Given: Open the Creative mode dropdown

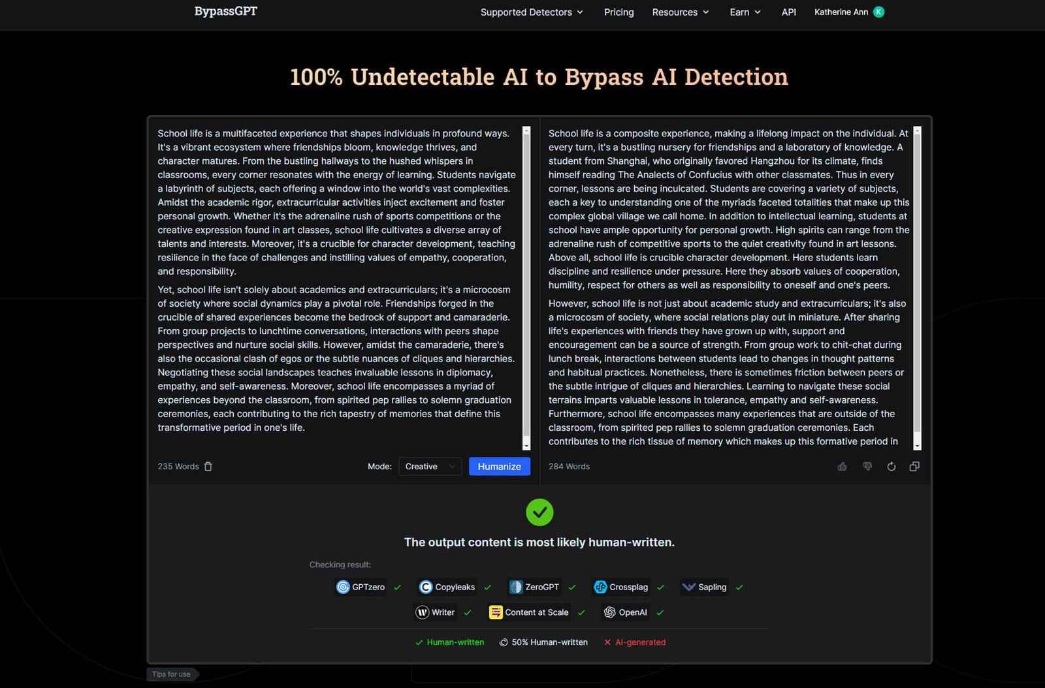Looking at the screenshot, I should 429,466.
